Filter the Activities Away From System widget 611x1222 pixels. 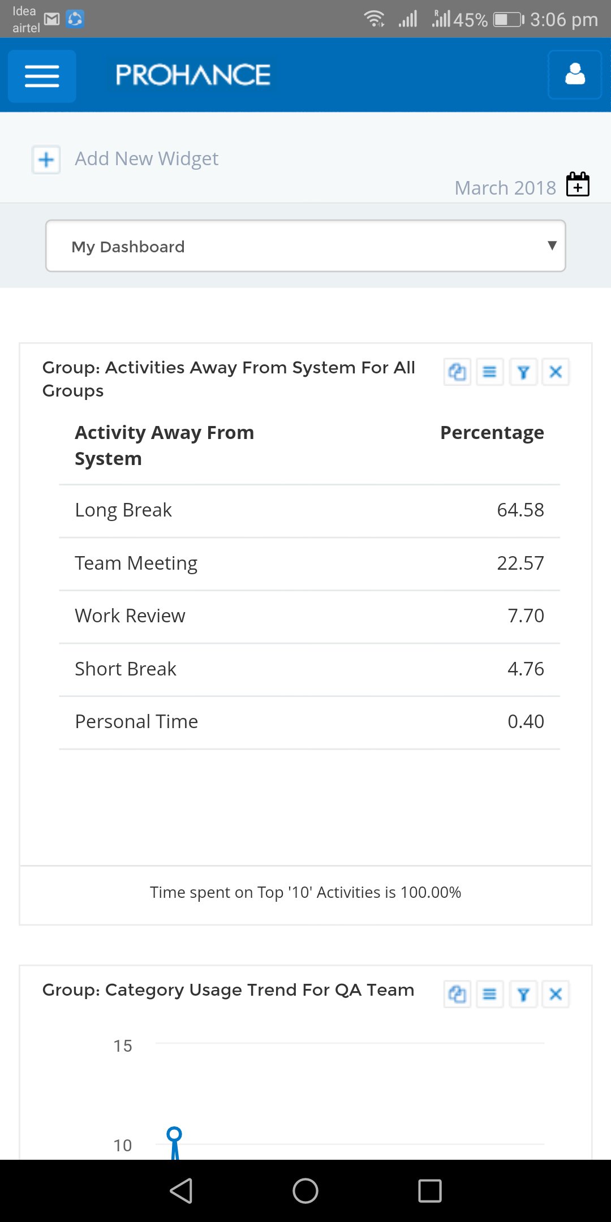(x=523, y=372)
